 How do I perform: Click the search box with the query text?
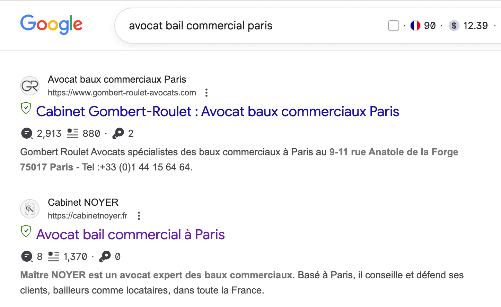pyautogui.click(x=243, y=26)
